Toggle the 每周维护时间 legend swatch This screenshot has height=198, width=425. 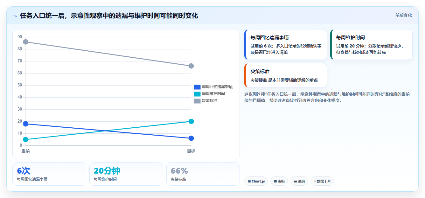197,94
